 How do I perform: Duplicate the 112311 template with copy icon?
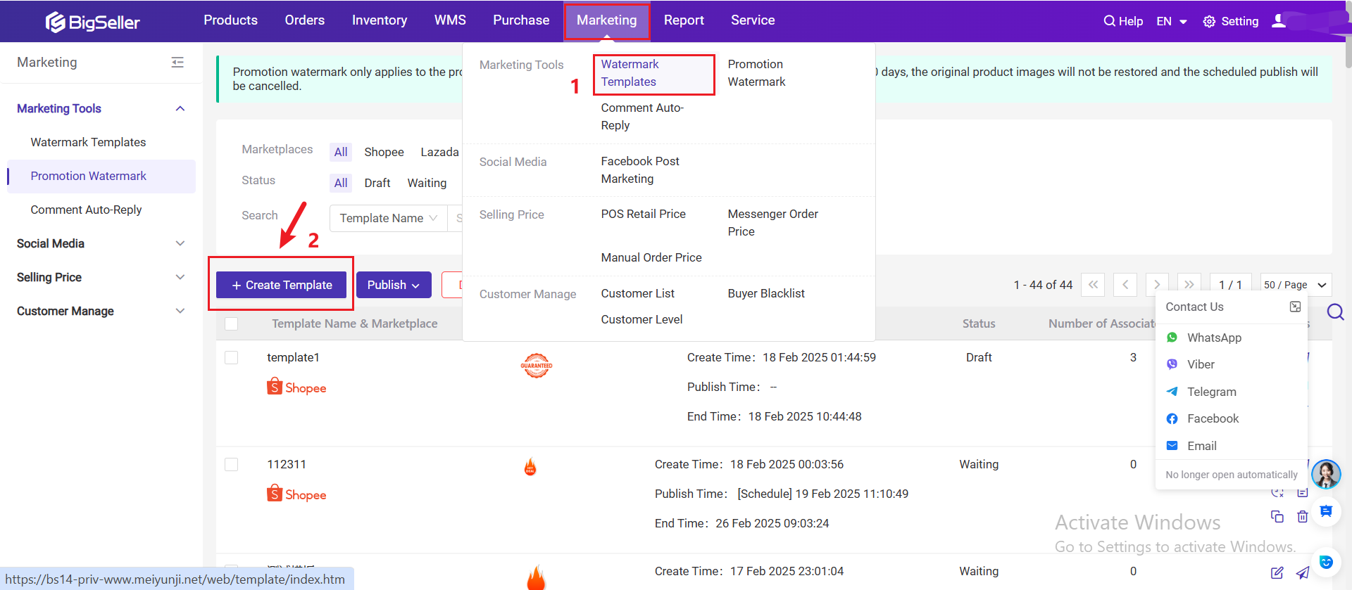click(x=1277, y=517)
